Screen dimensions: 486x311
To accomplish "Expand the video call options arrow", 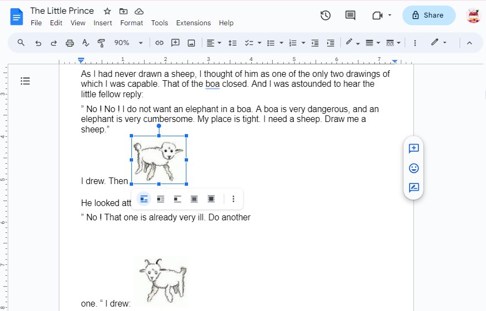I will pyautogui.click(x=390, y=15).
